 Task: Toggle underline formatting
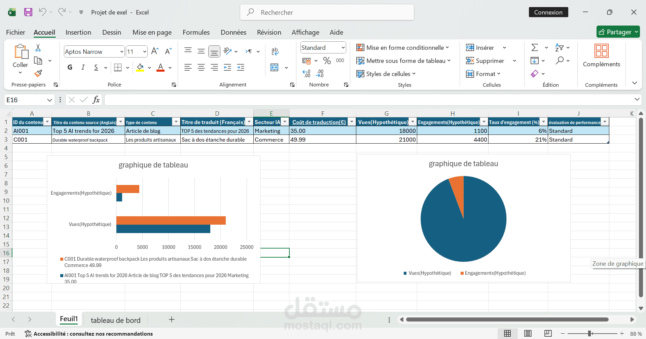click(96, 67)
